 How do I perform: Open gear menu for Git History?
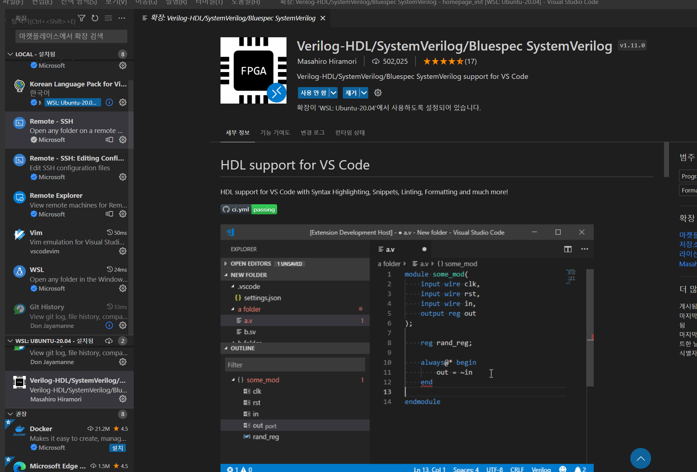click(123, 325)
